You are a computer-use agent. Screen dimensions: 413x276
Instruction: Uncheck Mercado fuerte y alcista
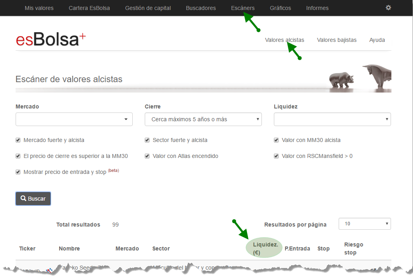click(18, 140)
